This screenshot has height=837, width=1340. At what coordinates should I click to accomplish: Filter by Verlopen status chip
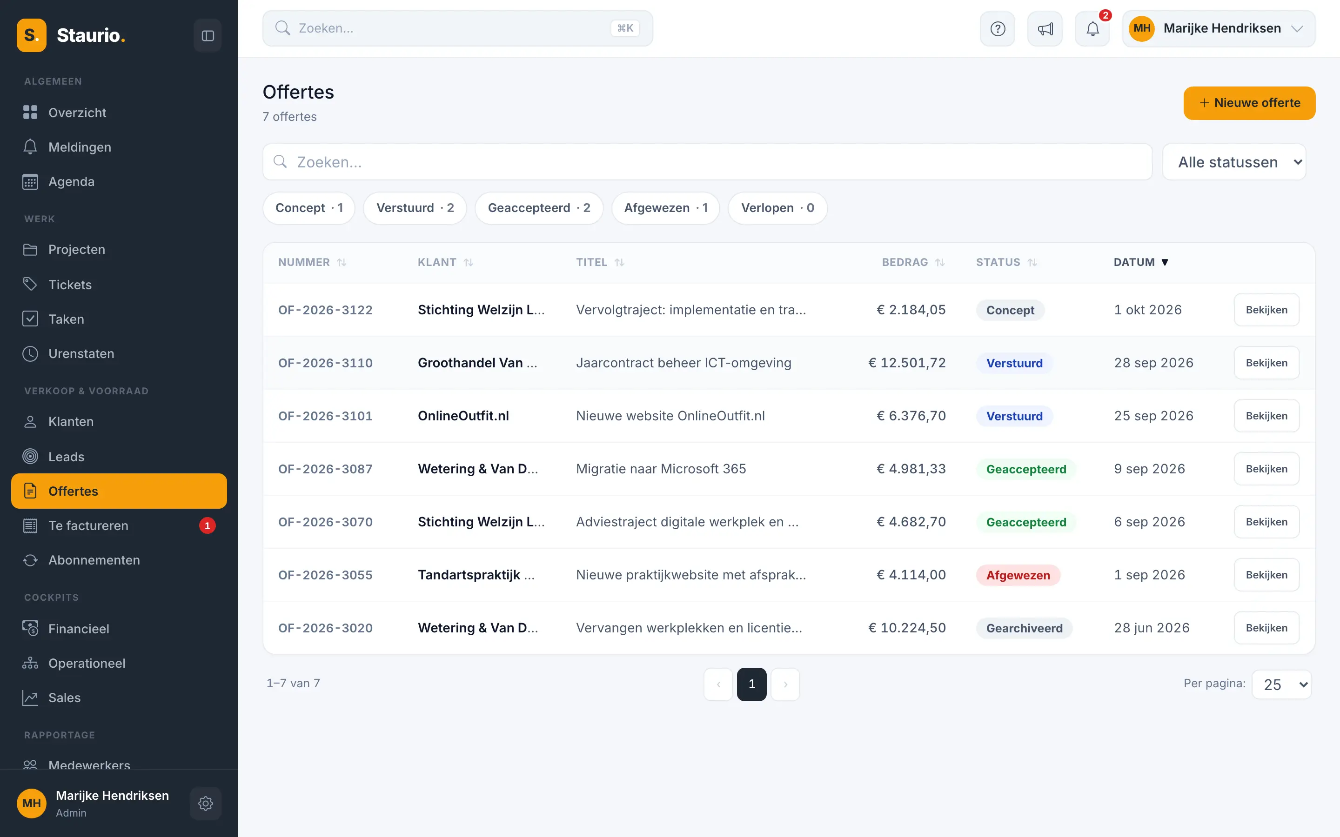point(777,208)
